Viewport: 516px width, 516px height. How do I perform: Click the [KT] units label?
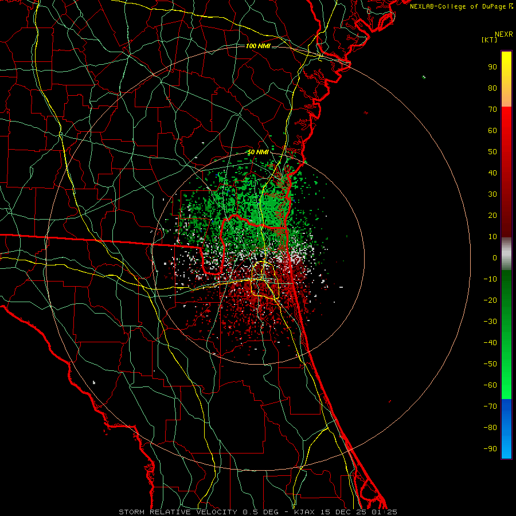point(490,40)
